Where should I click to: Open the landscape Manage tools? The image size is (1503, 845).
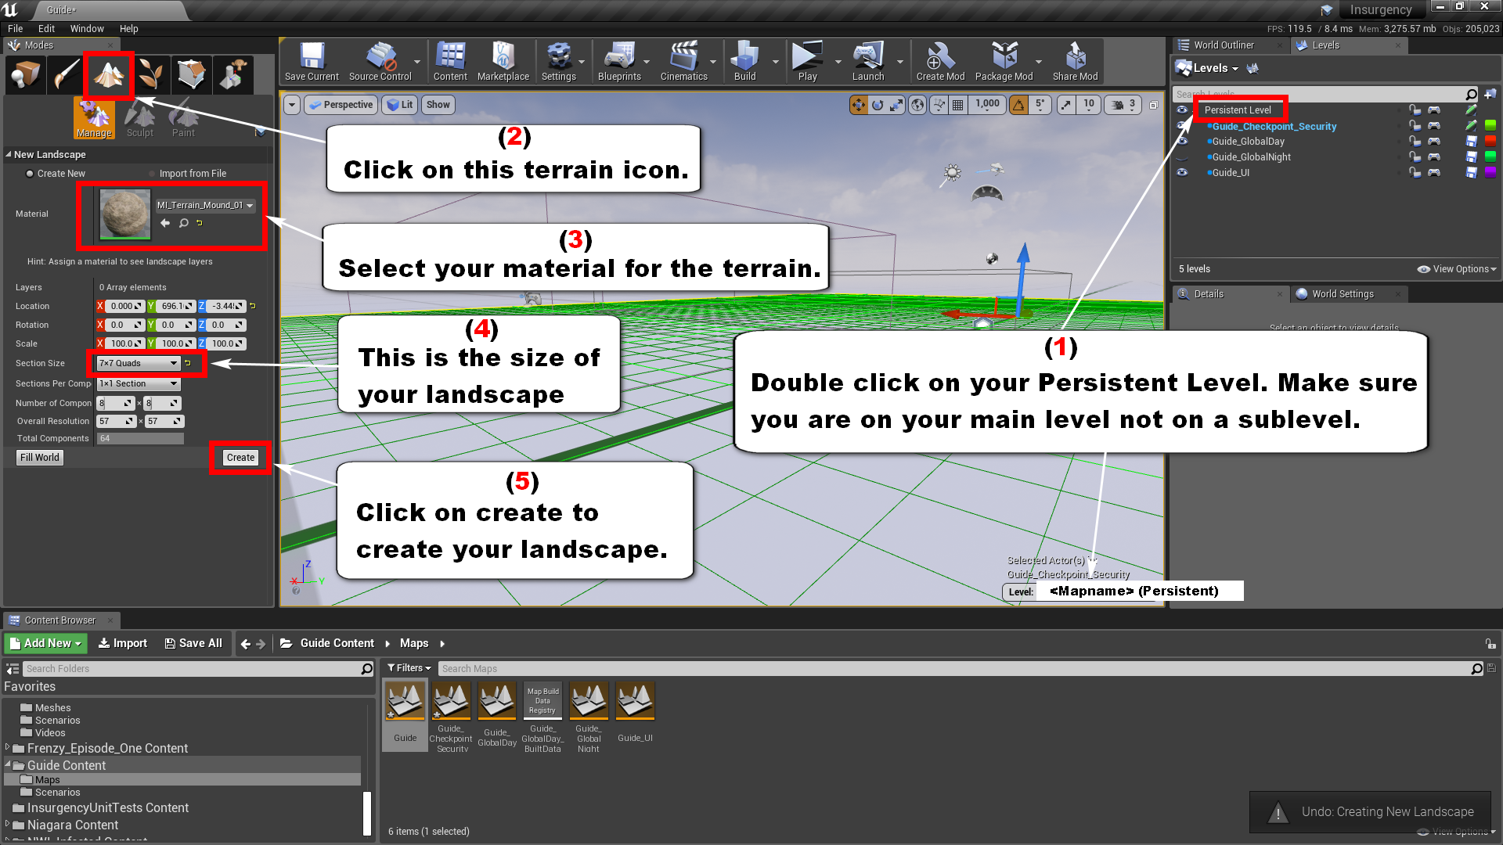[94, 118]
